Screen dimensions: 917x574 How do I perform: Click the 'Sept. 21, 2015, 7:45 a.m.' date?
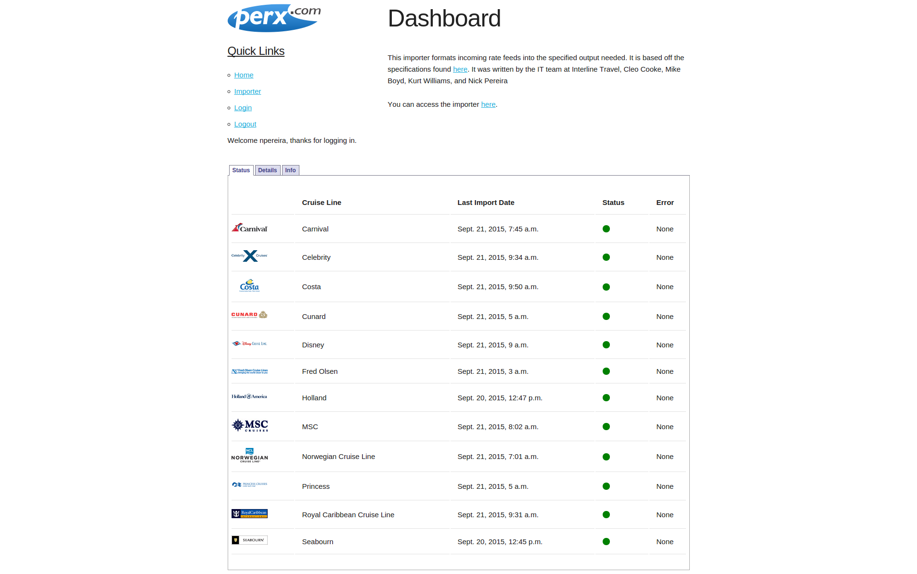pyautogui.click(x=498, y=229)
